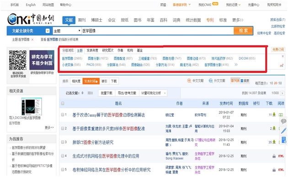The height and width of the screenshot is (177, 288).
Task: Tick the checkbox for result row 4
Action: pyautogui.click(x=63, y=156)
